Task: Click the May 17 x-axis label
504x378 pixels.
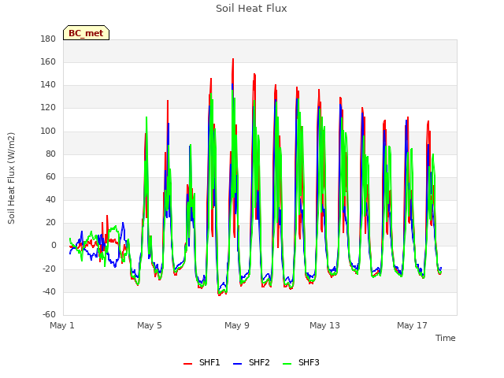Action: point(412,325)
